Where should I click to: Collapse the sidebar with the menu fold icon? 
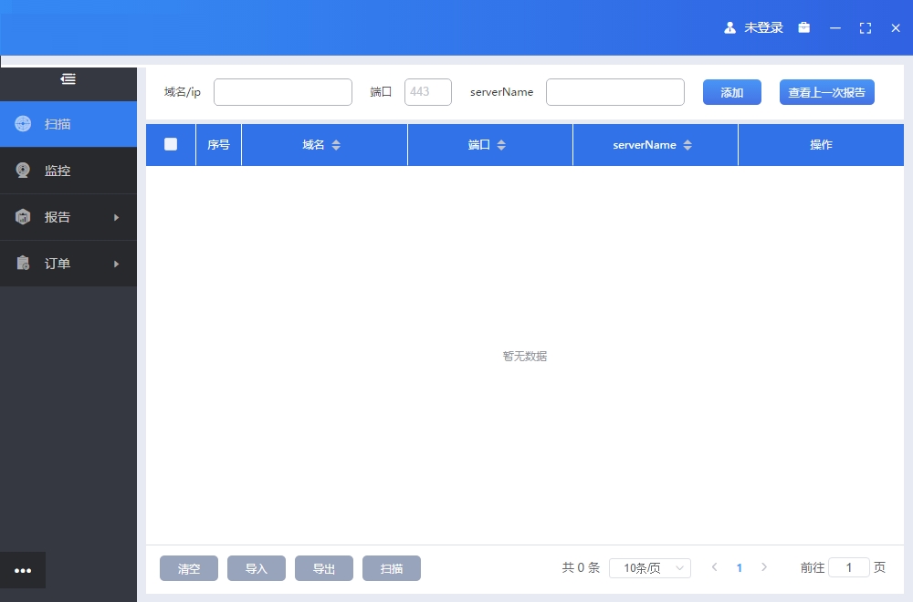(68, 78)
